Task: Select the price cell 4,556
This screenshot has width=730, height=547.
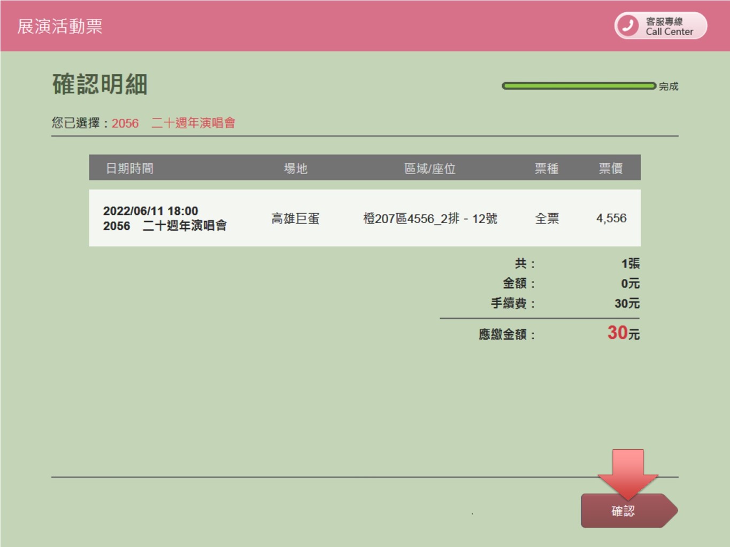Action: click(x=611, y=218)
